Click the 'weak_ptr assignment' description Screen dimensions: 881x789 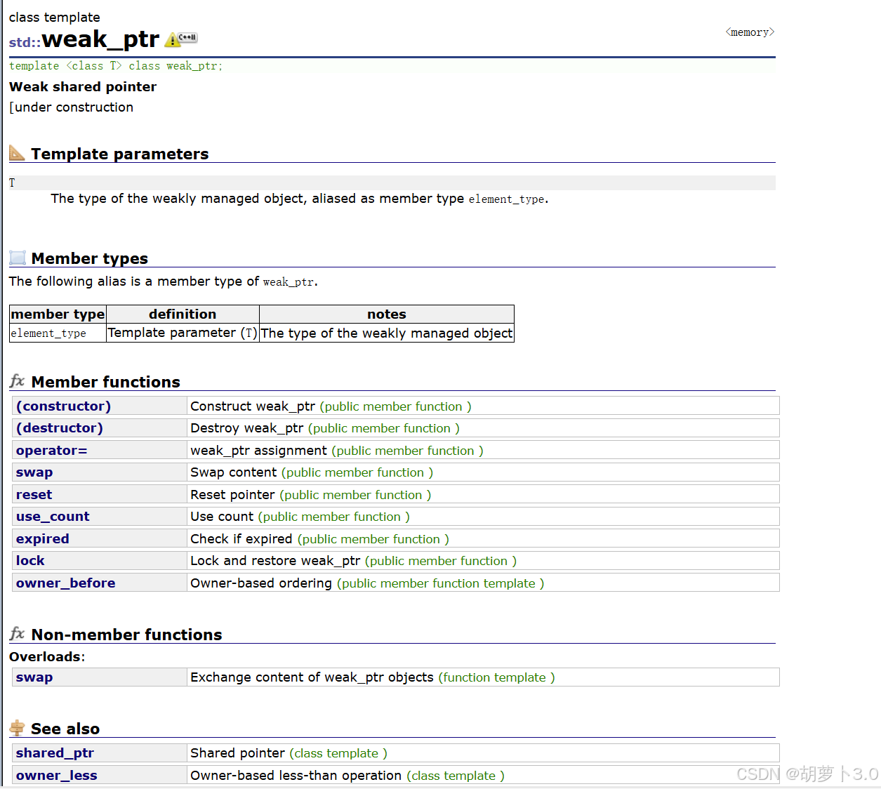pyautogui.click(x=258, y=450)
